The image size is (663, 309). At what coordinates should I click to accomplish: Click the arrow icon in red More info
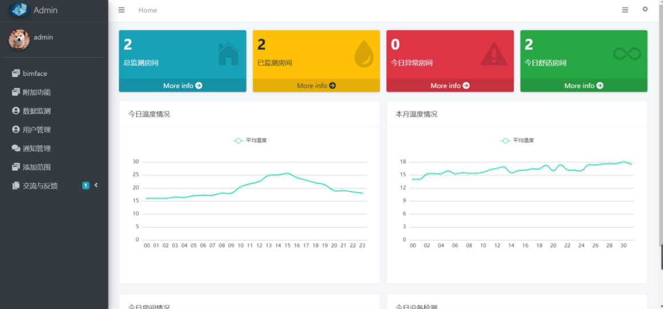[x=466, y=85]
